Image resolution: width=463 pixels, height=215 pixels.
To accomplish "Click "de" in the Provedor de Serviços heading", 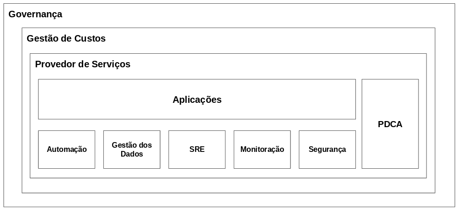I will point(84,64).
